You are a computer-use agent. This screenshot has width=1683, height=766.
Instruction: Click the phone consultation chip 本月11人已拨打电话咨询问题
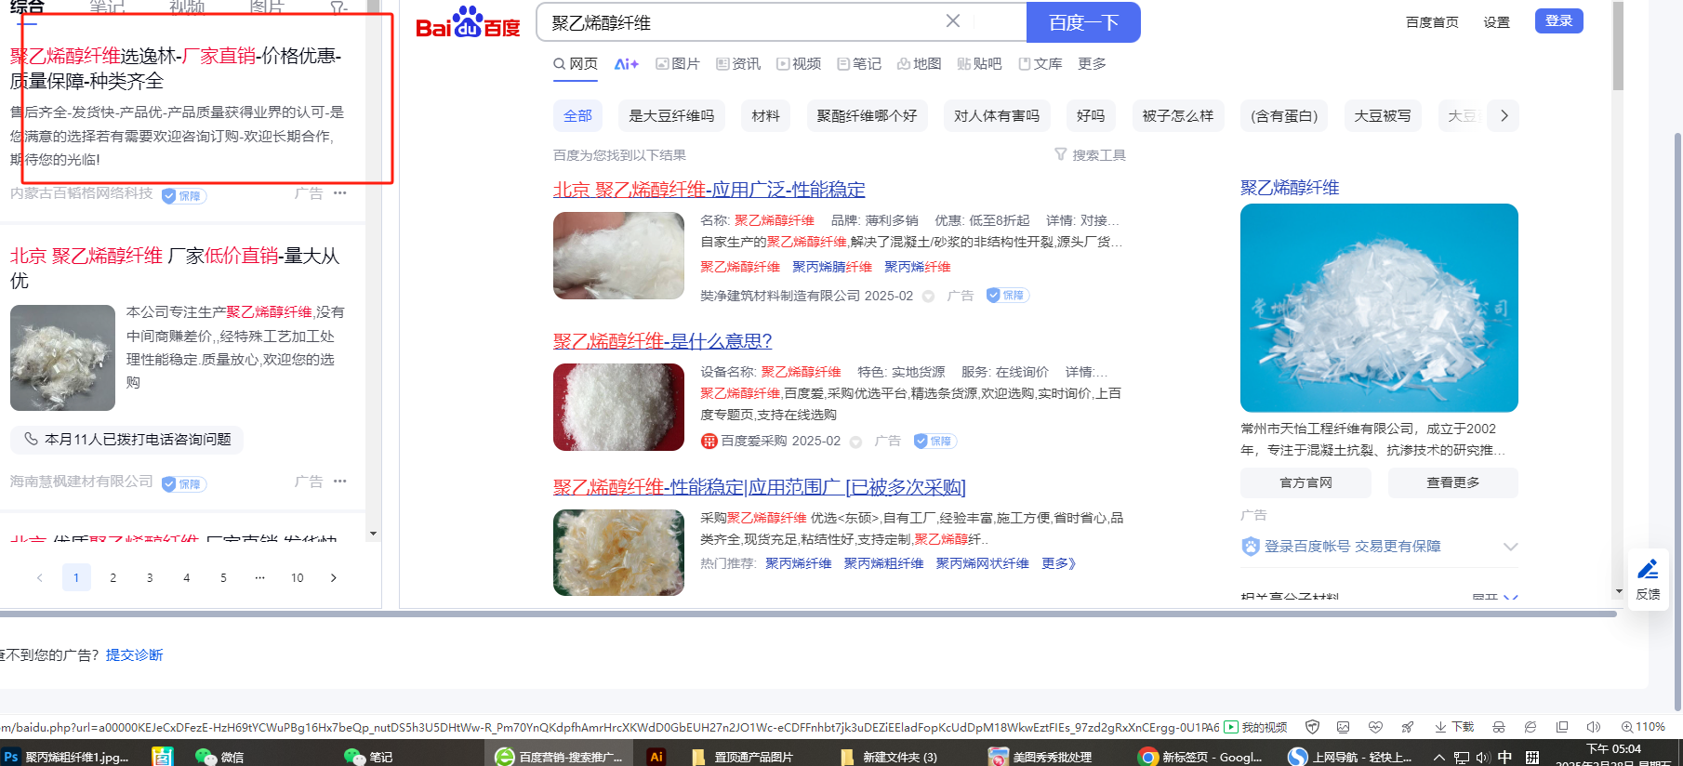[127, 440]
